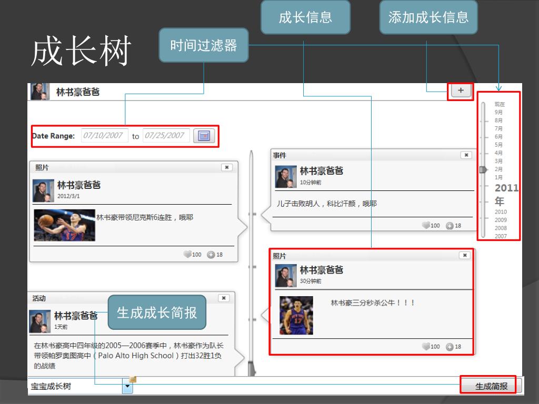Click the avatar in the 2012/3/1 photo card

pos(43,190)
